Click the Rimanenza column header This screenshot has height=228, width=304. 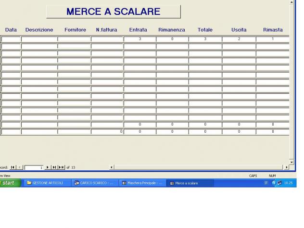(172, 30)
